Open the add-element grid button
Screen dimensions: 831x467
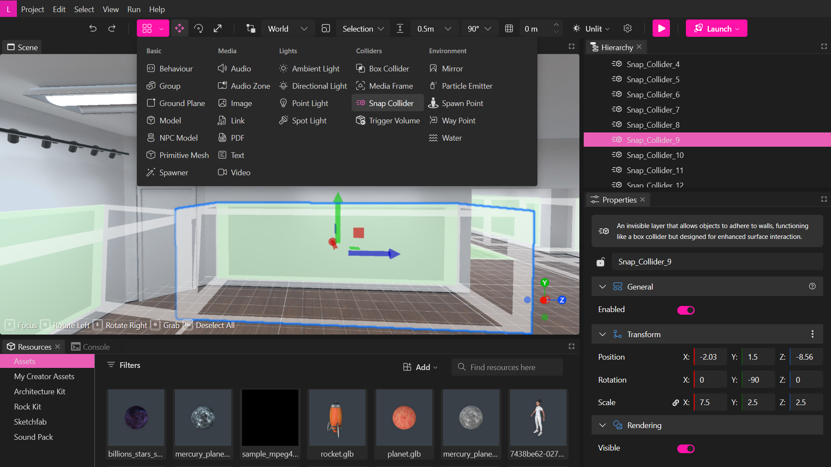[x=153, y=29]
